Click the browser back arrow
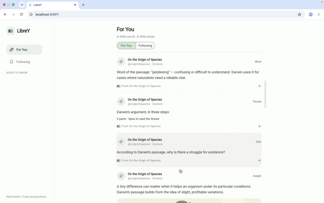 tap(5, 14)
